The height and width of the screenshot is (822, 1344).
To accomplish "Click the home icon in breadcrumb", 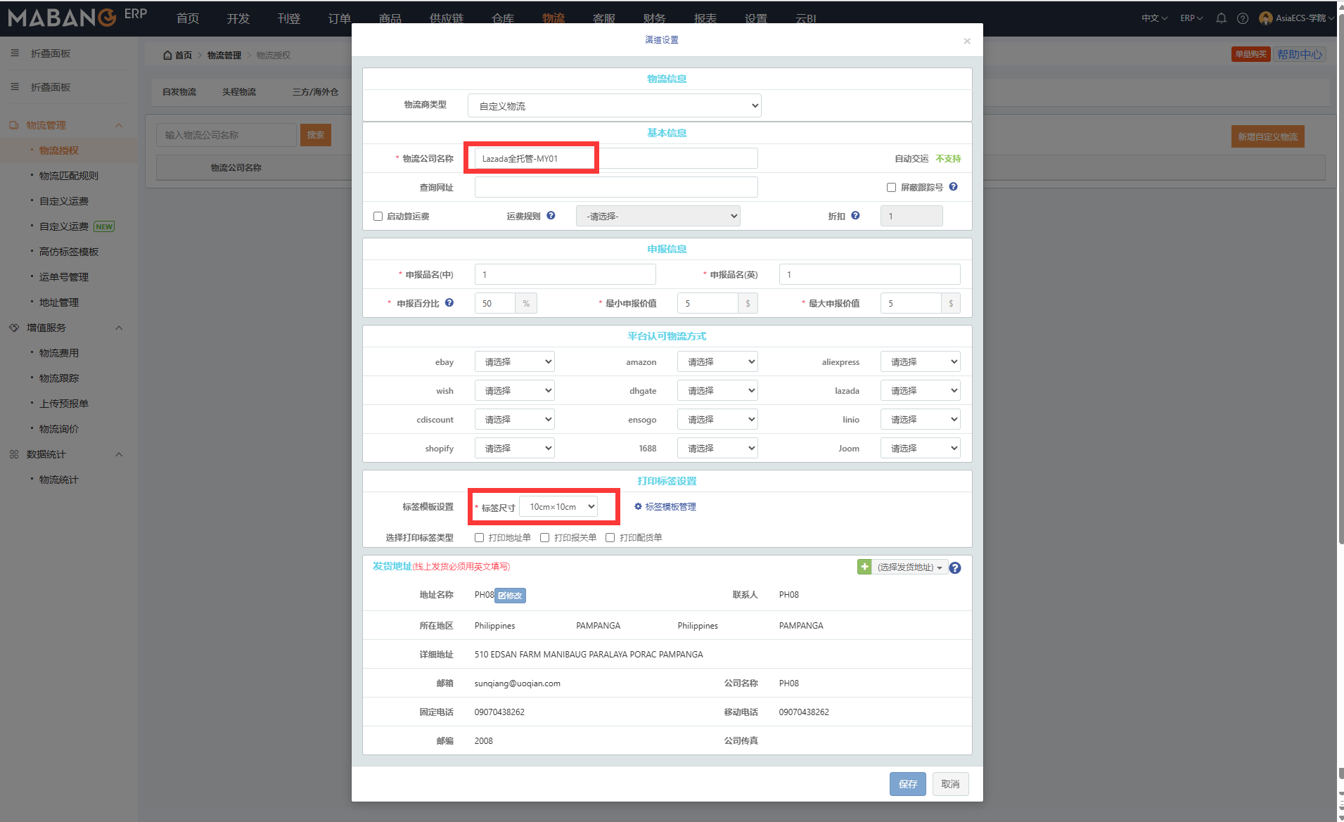I will click(x=167, y=55).
